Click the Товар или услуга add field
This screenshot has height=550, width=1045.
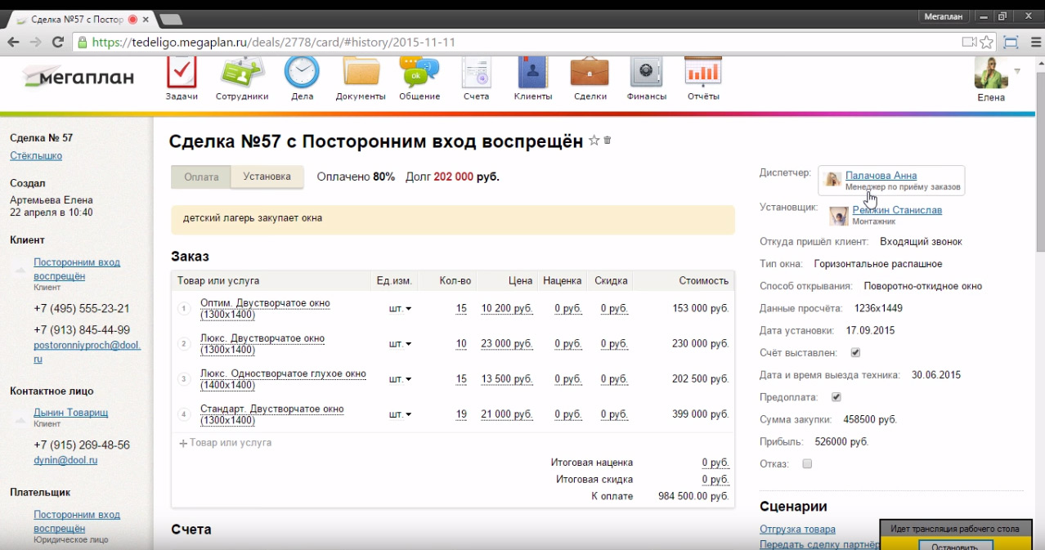click(x=230, y=443)
